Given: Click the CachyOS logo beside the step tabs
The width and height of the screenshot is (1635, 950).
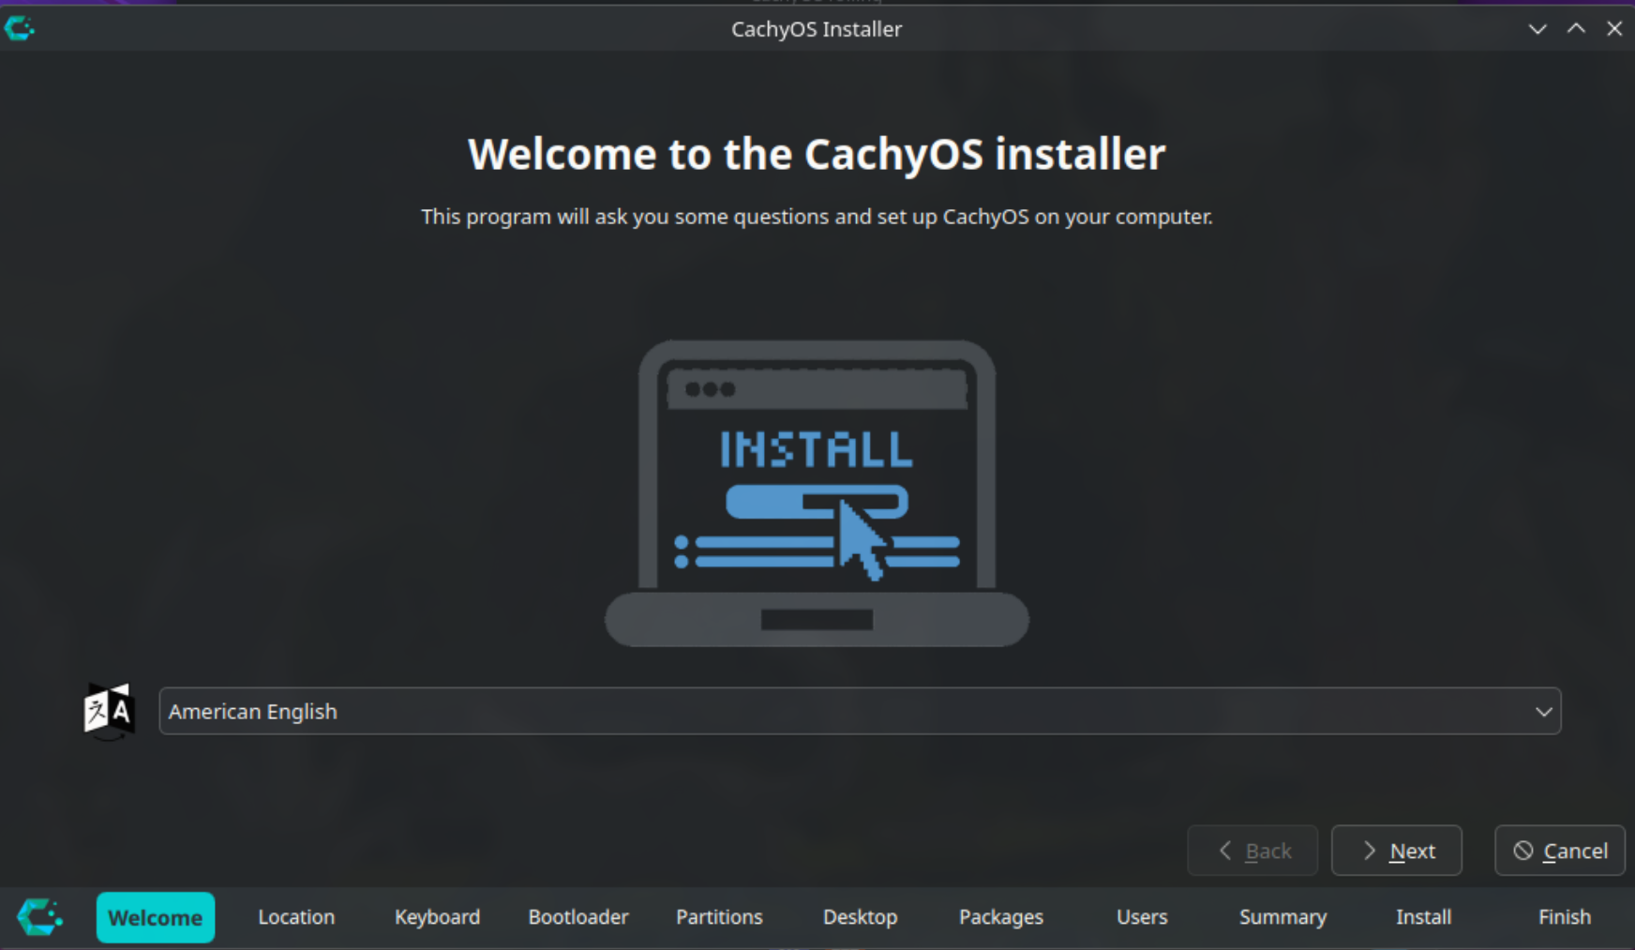Looking at the screenshot, I should tap(40, 917).
